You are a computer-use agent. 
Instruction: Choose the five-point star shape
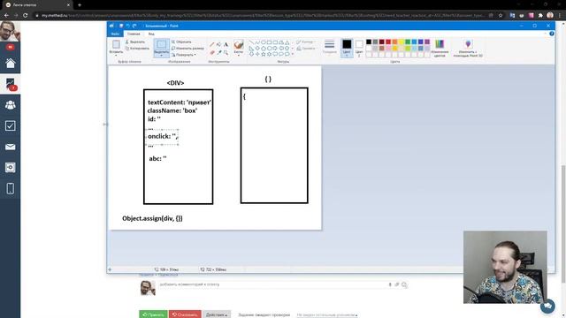[264, 54]
